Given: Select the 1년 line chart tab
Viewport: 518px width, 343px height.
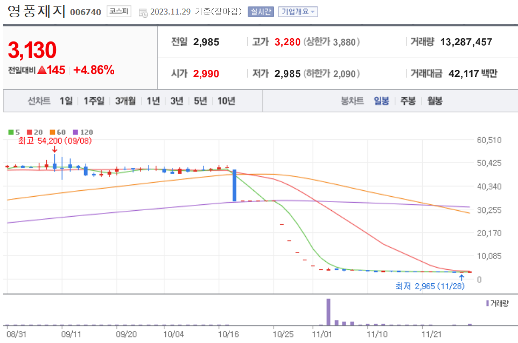Looking at the screenshot, I should pos(153,101).
